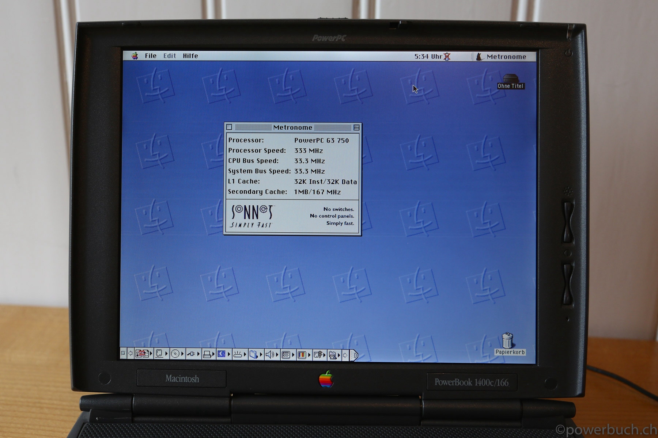Select the Papierkorb trash icon
658x438 pixels.
point(507,340)
